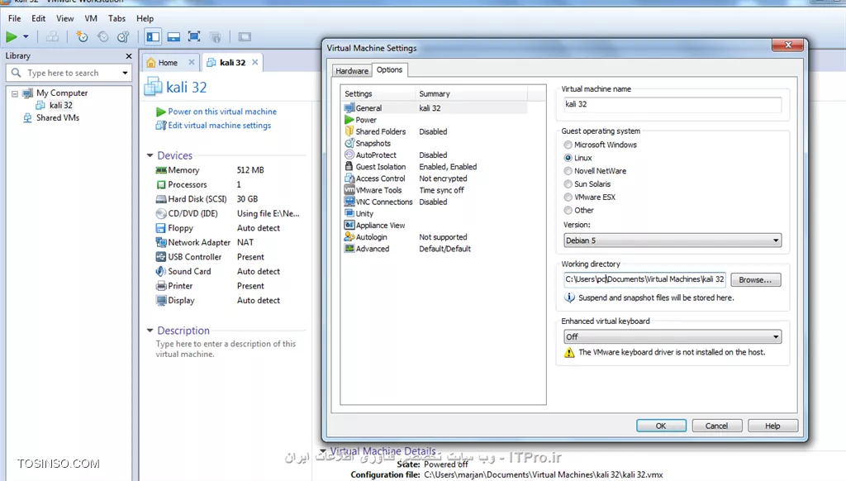This screenshot has height=481, width=846.
Task: Select General in the settings list
Action: coord(435,108)
